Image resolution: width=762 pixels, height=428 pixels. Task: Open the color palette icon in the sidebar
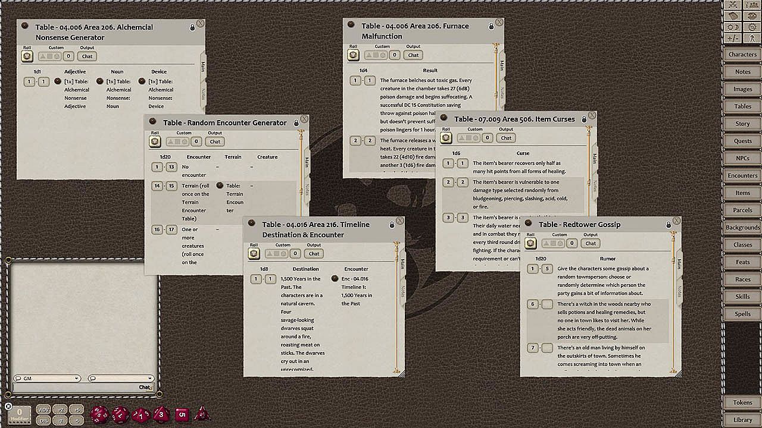point(752,16)
